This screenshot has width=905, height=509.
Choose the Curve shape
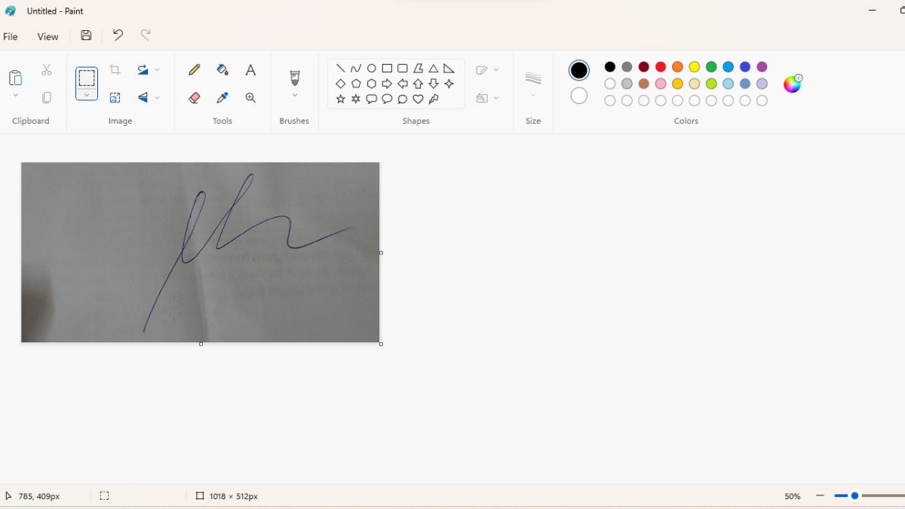pyautogui.click(x=356, y=68)
